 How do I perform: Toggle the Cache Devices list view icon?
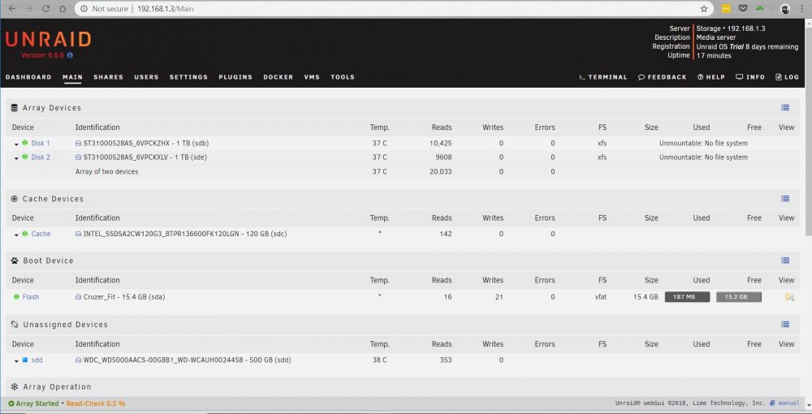[x=785, y=199]
